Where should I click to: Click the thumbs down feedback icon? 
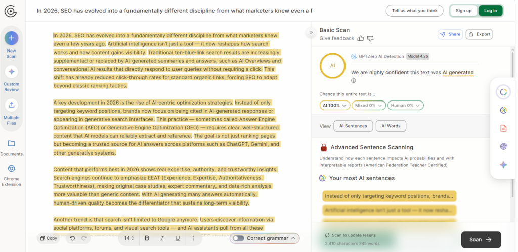click(x=370, y=38)
